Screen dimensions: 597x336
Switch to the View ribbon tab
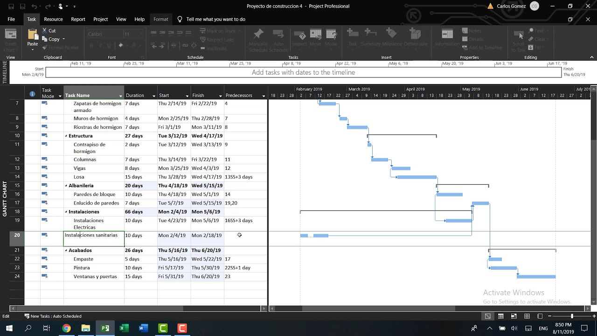(121, 19)
